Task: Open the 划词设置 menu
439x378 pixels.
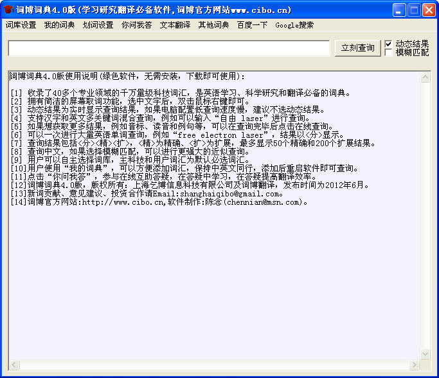Action: click(98, 25)
